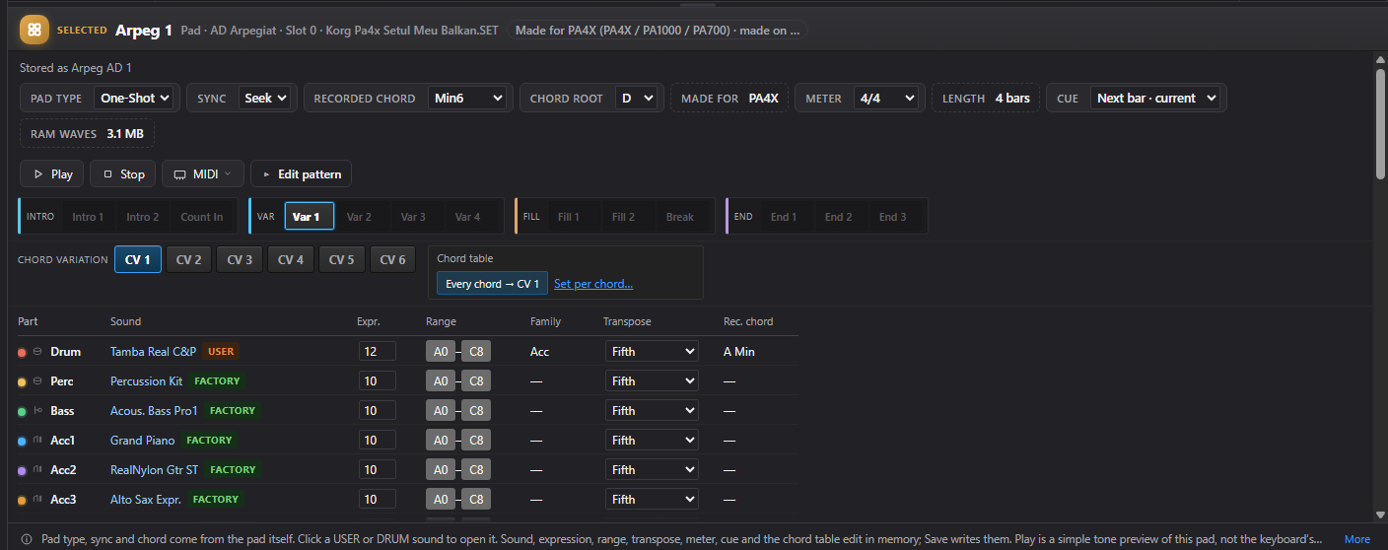Click the keys icon in the Acc3 row
Image resolution: width=1388 pixels, height=550 pixels.
coord(37,500)
